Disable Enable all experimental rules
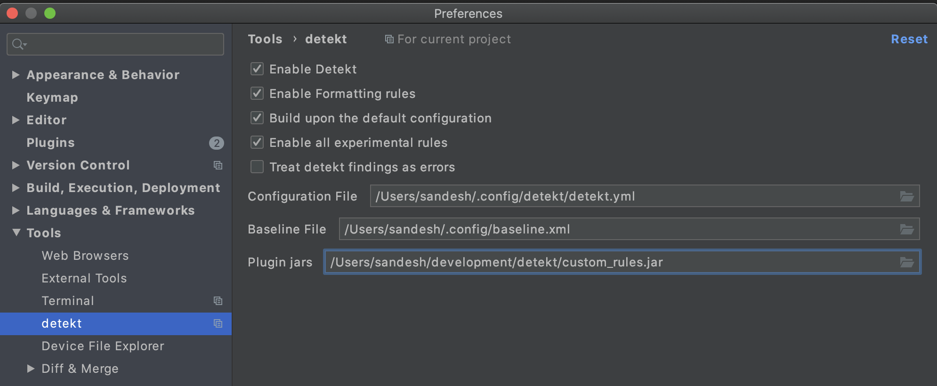Viewport: 937px width, 386px height. [257, 142]
